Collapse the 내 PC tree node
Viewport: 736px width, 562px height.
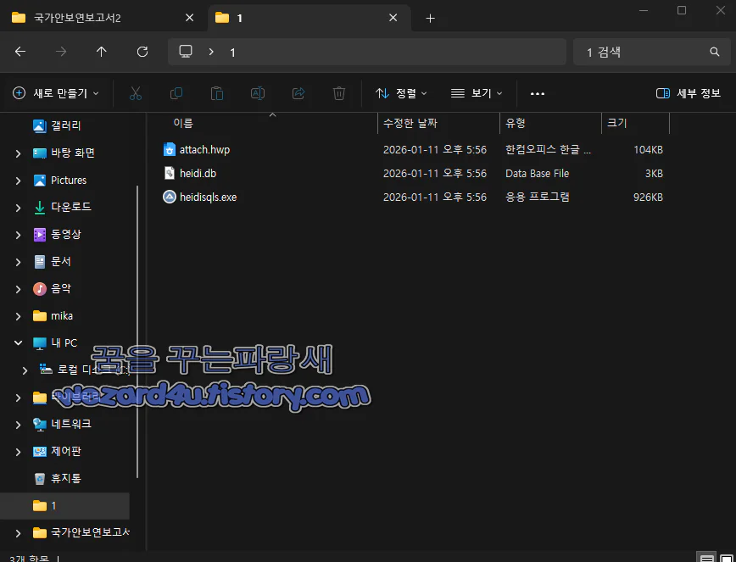[16, 342]
